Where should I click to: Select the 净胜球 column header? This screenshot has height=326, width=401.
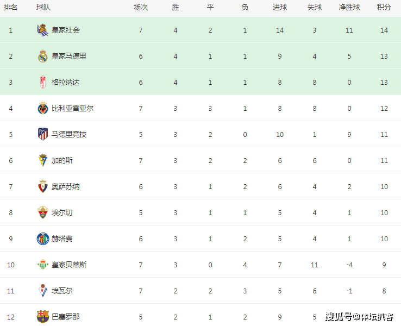(349, 7)
